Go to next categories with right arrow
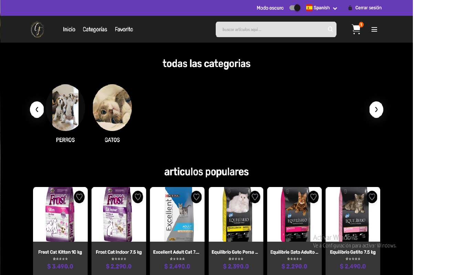The width and height of the screenshot is (470, 275). tap(376, 110)
